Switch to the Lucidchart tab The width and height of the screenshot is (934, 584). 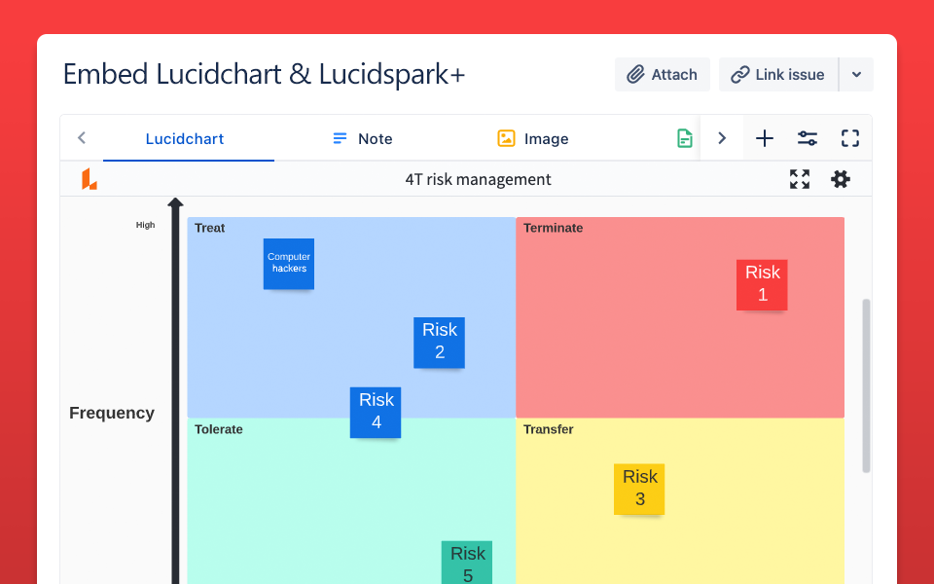click(188, 139)
